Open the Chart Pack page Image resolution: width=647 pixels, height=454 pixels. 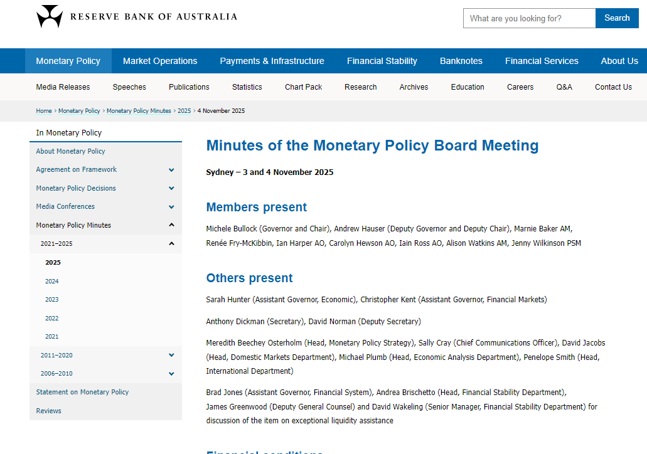tap(303, 87)
